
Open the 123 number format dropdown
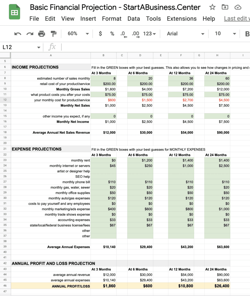[148, 34]
